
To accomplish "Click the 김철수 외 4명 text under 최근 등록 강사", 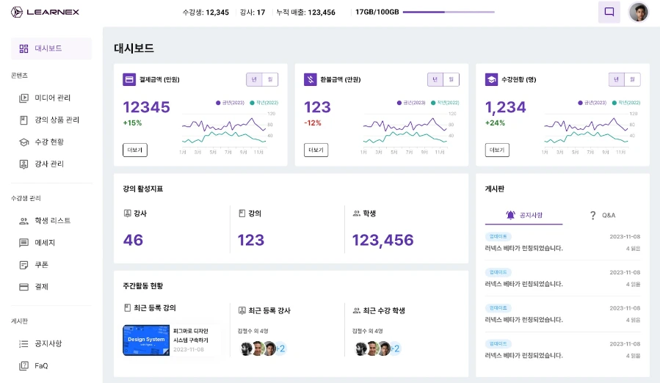I will tap(253, 331).
